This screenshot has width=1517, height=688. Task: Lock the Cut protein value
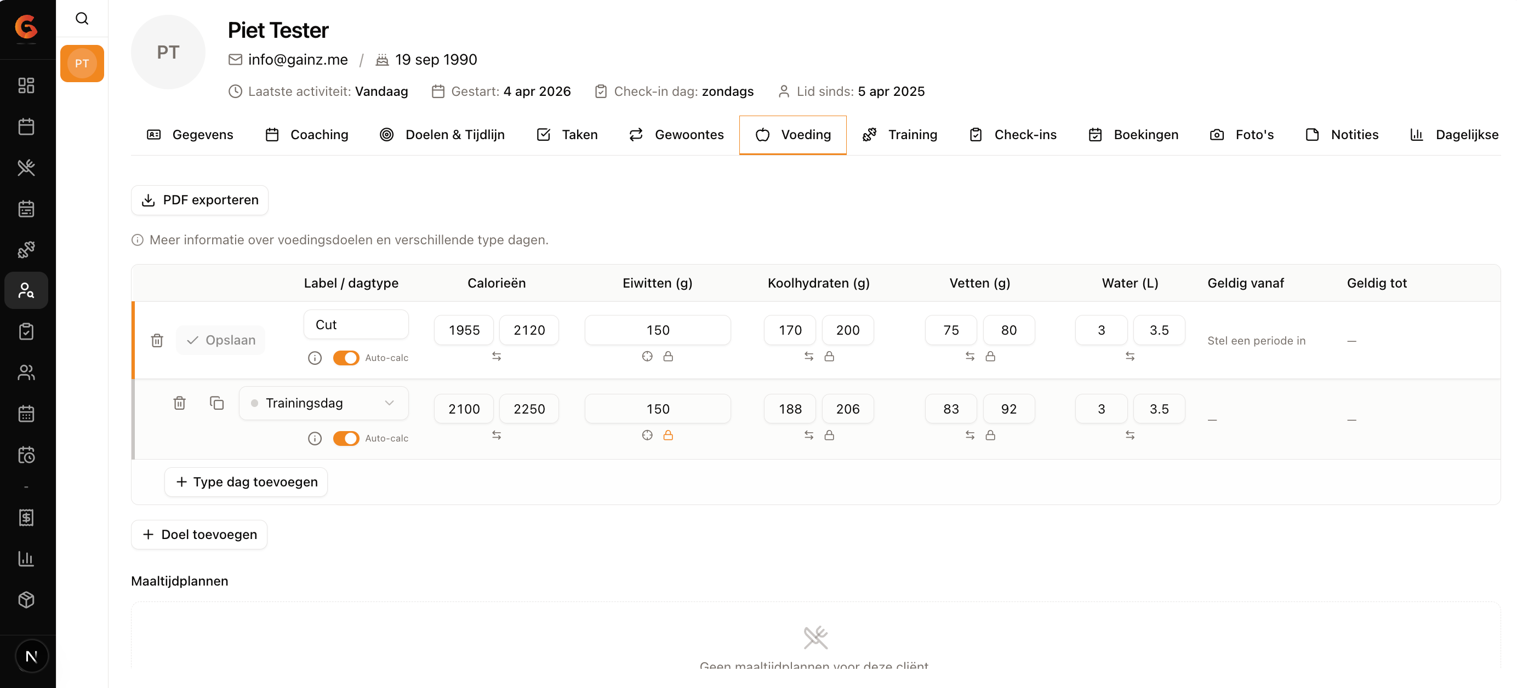(668, 356)
